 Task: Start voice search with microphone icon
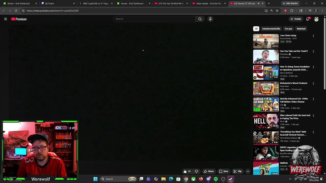(210, 19)
